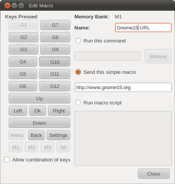Select the G2 key button
This screenshot has height=184, width=175.
pyautogui.click(x=23, y=37)
